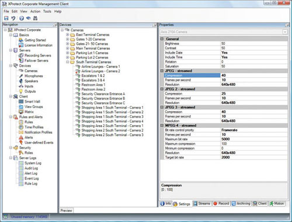Select Escalators 1 & 2 camera
This screenshot has height=222, width=292.
coord(93,76)
